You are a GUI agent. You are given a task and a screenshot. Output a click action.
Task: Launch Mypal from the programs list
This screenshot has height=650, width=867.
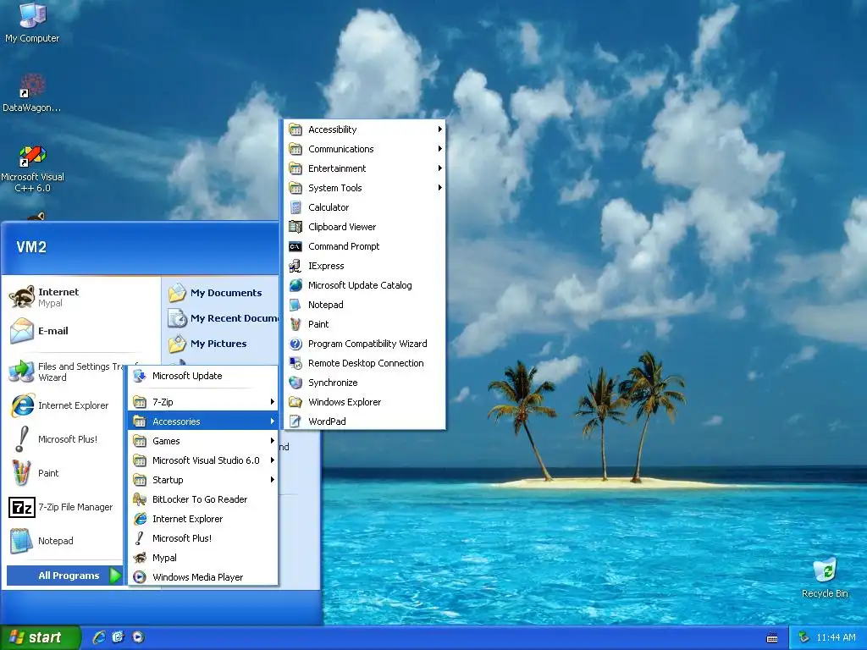point(202,558)
